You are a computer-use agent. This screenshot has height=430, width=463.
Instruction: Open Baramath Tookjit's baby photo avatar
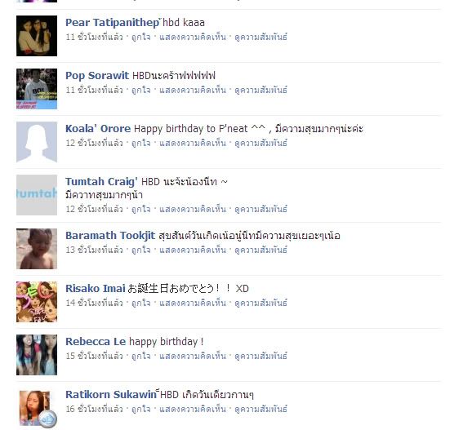pos(37,249)
